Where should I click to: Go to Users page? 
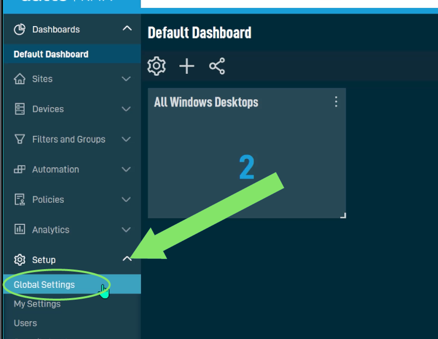pos(26,323)
